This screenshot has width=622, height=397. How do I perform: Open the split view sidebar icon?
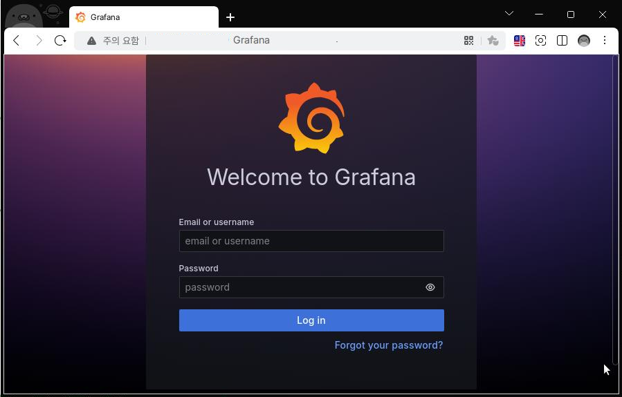pyautogui.click(x=562, y=40)
